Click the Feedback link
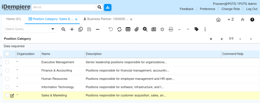260x103 pixels. [187, 9]
